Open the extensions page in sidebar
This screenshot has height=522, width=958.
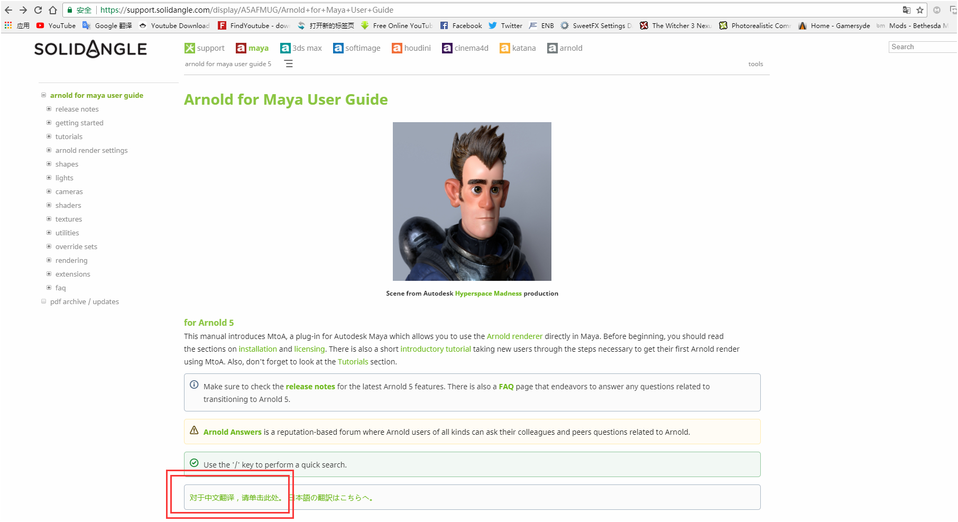(x=73, y=274)
